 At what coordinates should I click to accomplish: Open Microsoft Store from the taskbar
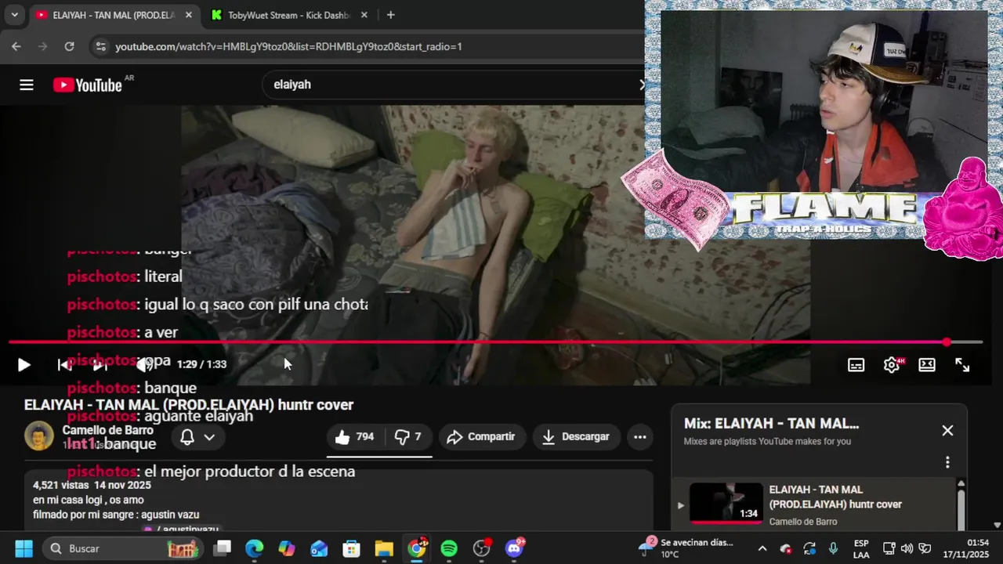tap(351, 548)
